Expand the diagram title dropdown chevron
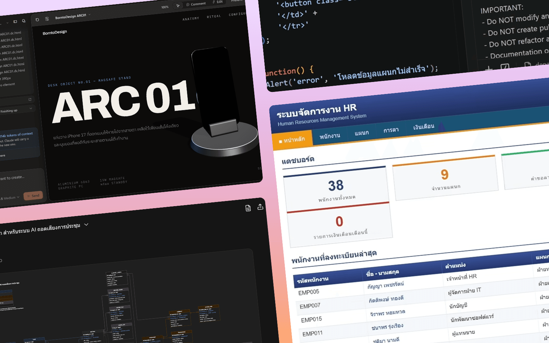Image resolution: width=549 pixels, height=343 pixels. point(86,225)
